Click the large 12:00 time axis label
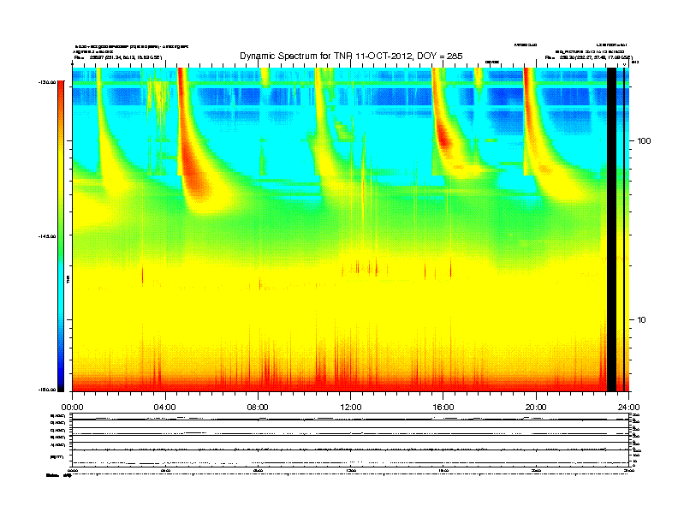 (351, 408)
